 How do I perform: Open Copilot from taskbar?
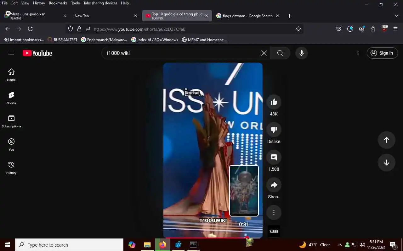pos(132,245)
